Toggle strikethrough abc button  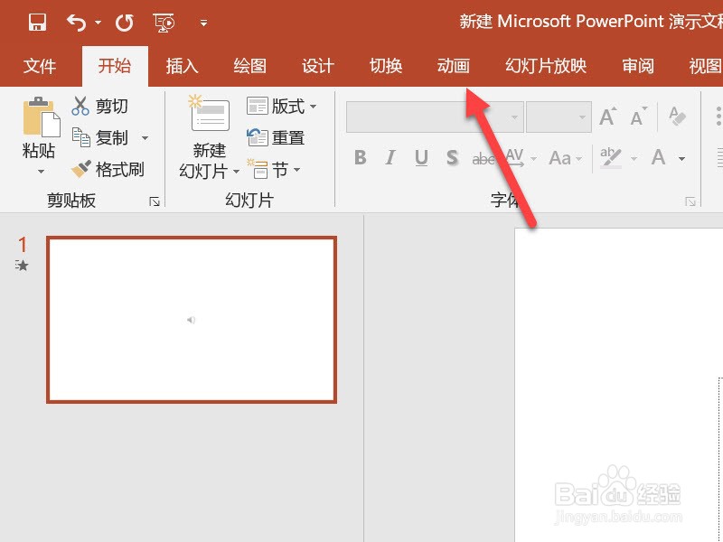pyautogui.click(x=484, y=159)
